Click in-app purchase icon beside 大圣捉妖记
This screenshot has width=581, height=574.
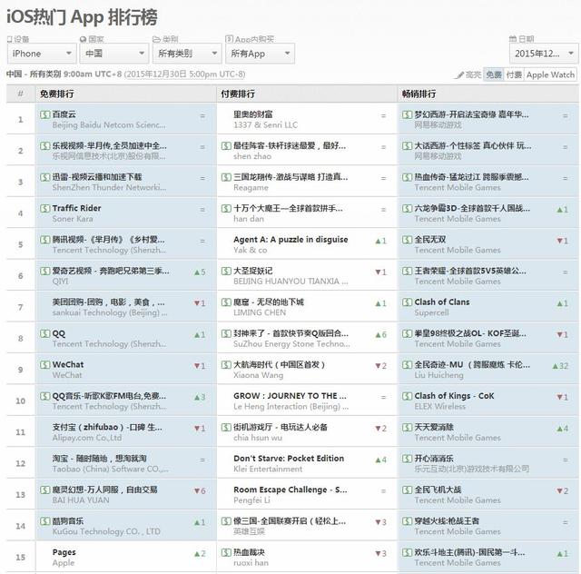tap(226, 271)
